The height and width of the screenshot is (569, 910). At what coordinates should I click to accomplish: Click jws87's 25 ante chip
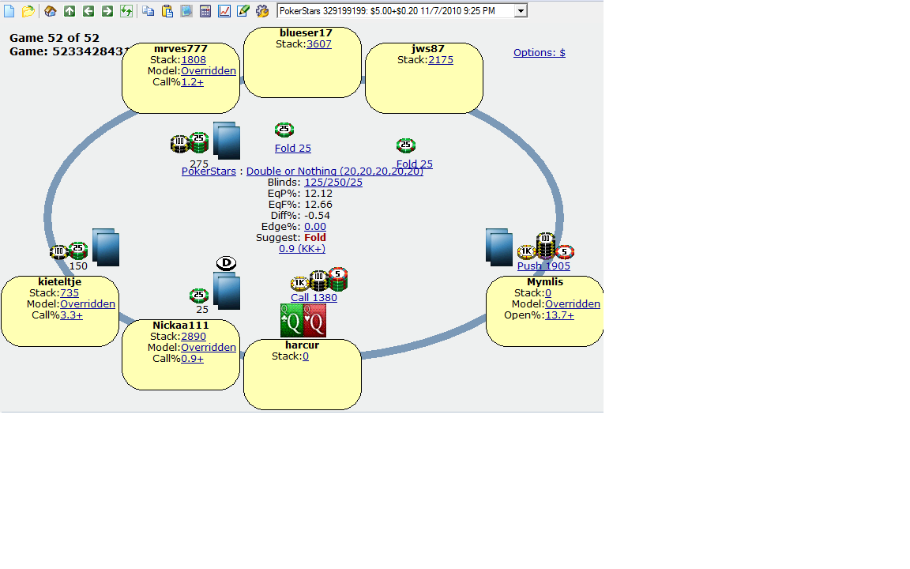pyautogui.click(x=406, y=145)
